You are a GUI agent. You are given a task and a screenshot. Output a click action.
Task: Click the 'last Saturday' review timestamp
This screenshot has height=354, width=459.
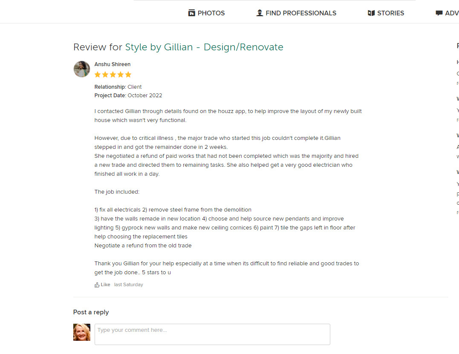[x=129, y=284]
